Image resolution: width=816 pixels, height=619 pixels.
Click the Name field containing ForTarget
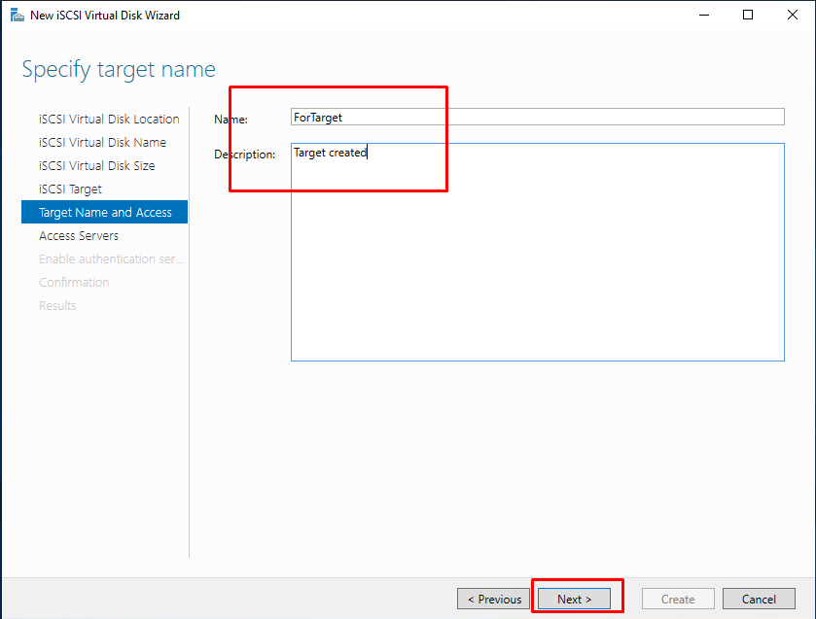[538, 117]
